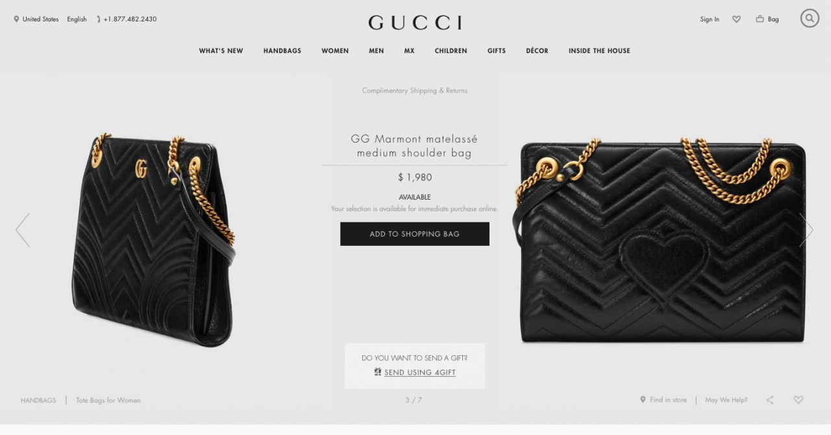This screenshot has height=435, width=831.
Task: Click the share icon at bottom right
Action: pos(770,400)
